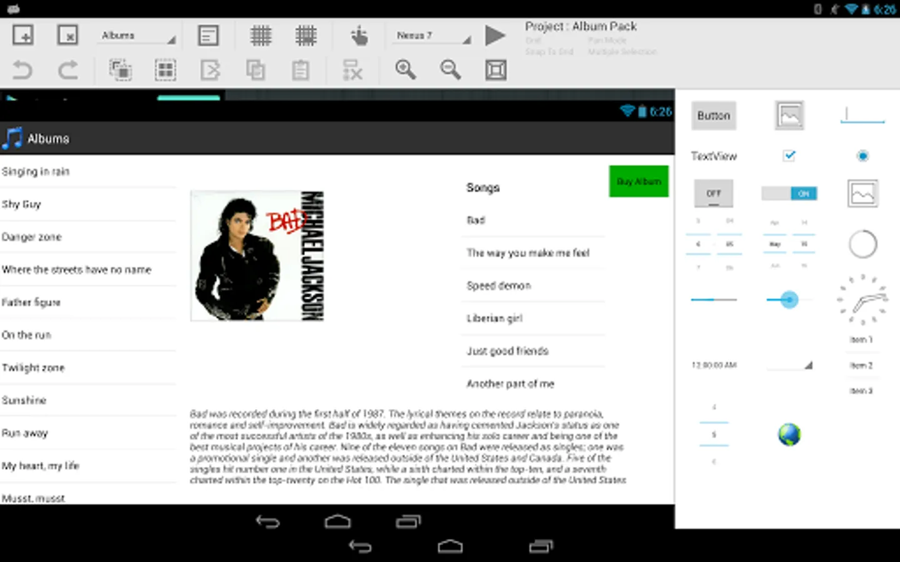Redo the last undone action
The image size is (900, 562).
[x=67, y=69]
